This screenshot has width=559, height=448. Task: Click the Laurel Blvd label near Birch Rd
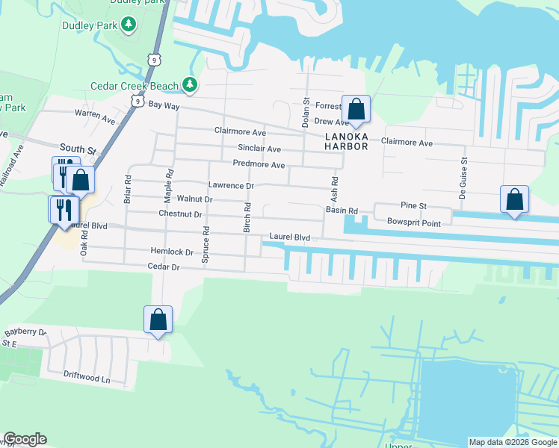tap(289, 237)
